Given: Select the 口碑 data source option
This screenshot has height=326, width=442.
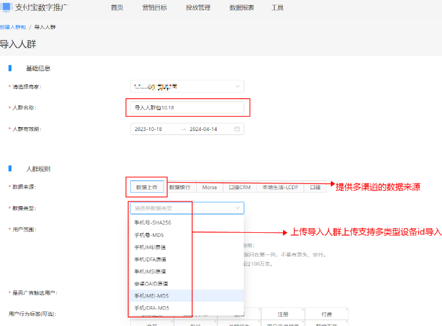Looking at the screenshot, I should point(315,187).
